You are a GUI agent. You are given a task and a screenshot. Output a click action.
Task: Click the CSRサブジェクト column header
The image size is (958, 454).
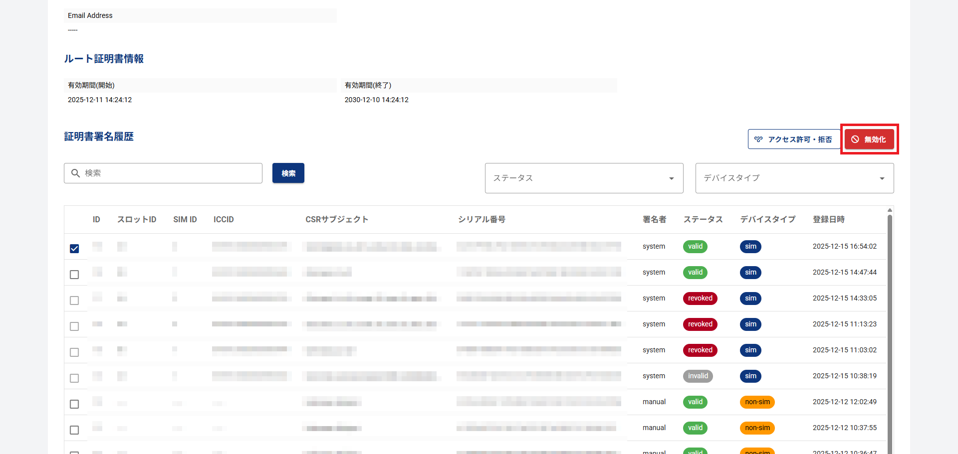coord(337,219)
